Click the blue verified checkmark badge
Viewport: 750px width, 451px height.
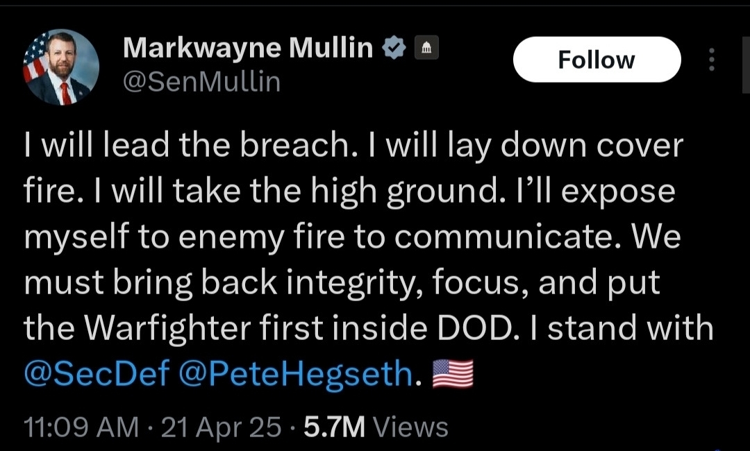[x=395, y=49]
